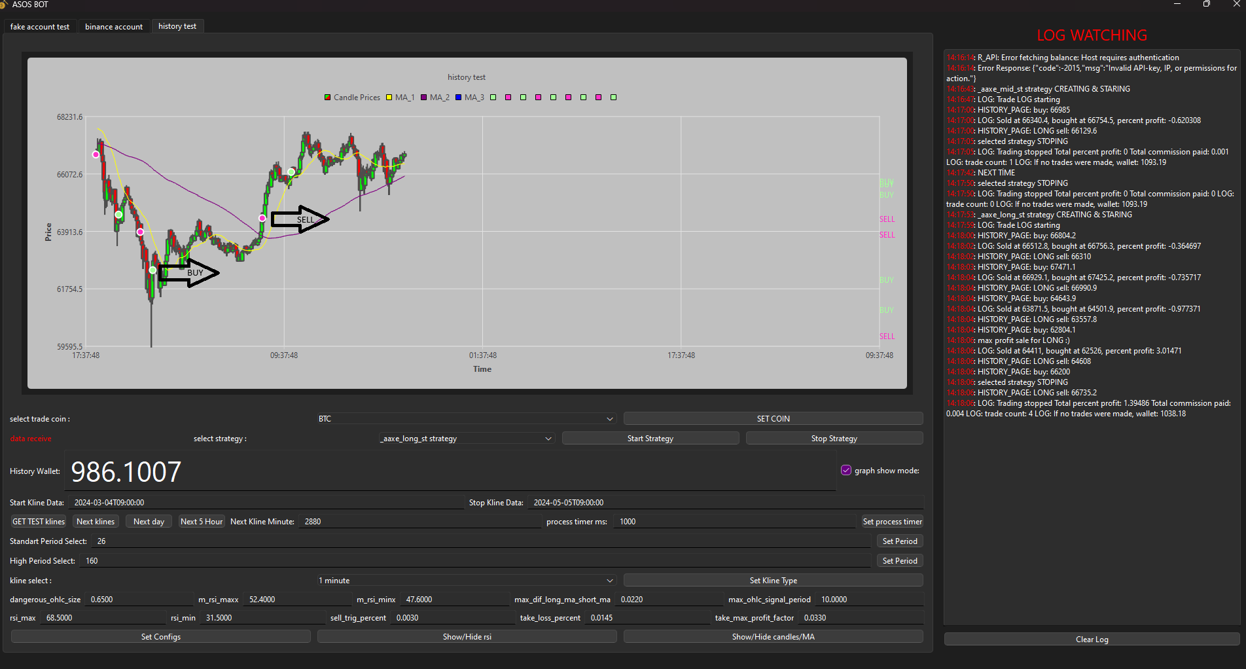Click the Next day button
1246x669 pixels.
(149, 522)
